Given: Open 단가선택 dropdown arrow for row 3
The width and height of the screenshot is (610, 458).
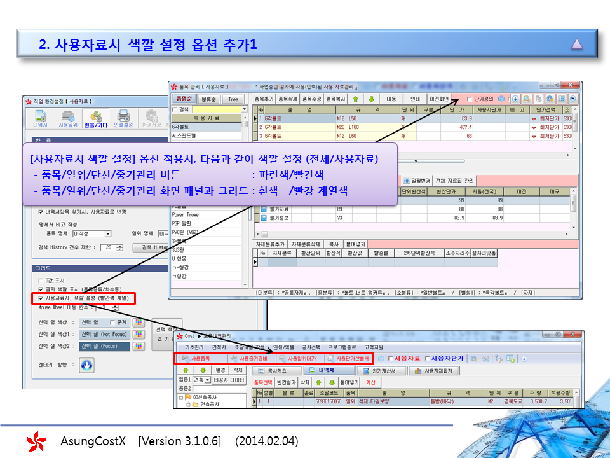Looking at the screenshot, I should pos(533,136).
